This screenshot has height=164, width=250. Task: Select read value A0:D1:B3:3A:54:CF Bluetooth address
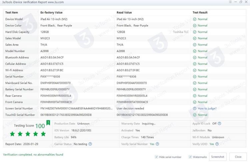(128, 57)
